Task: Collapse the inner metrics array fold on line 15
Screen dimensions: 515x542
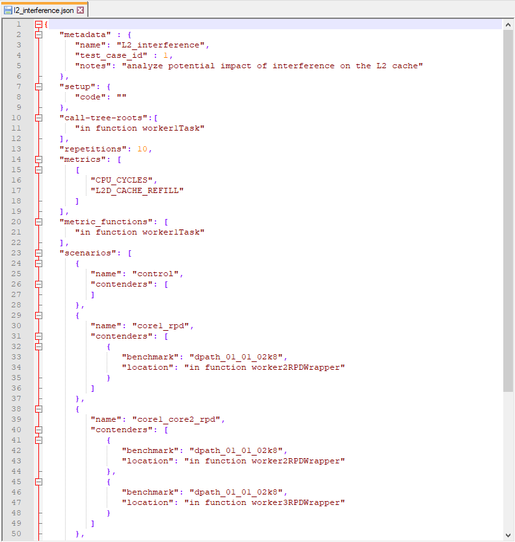Action: click(x=39, y=170)
